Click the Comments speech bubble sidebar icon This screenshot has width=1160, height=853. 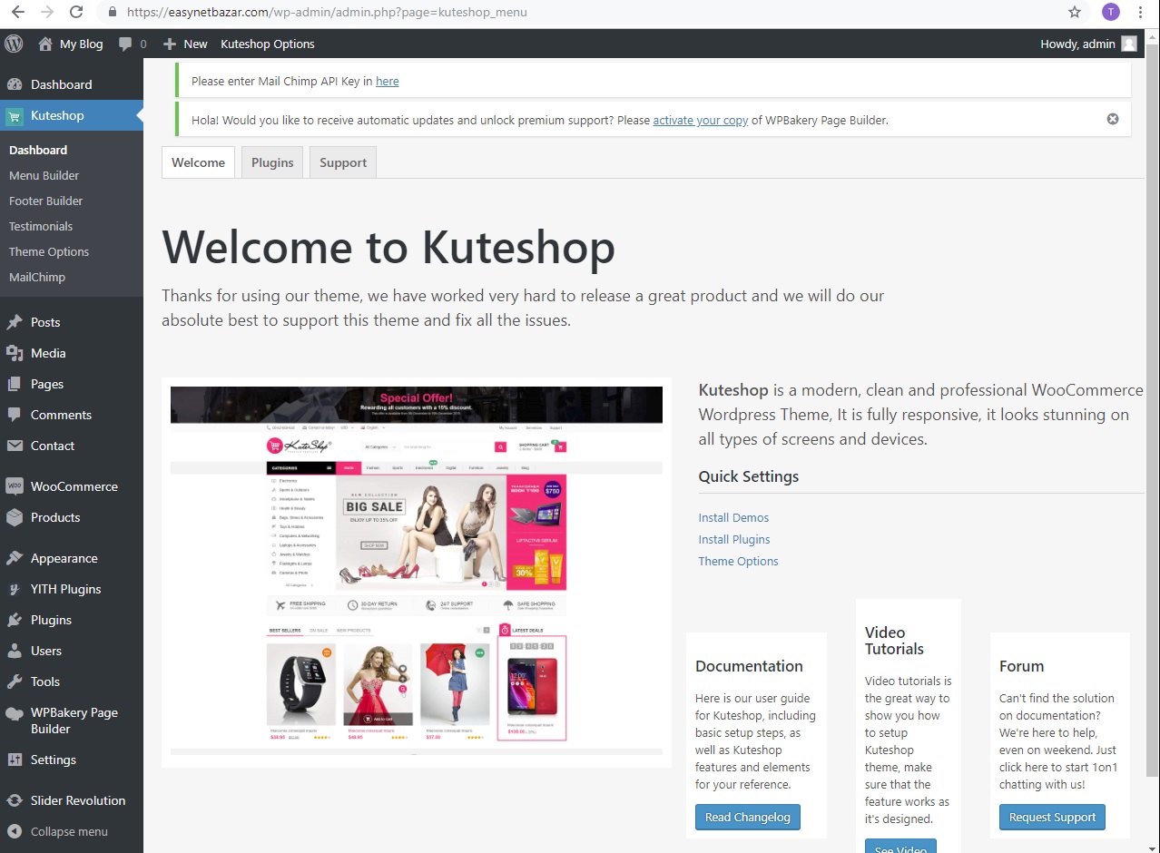click(15, 415)
